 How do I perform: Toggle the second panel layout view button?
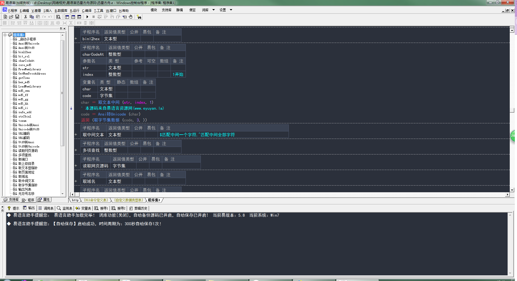pyautogui.click(x=73, y=17)
